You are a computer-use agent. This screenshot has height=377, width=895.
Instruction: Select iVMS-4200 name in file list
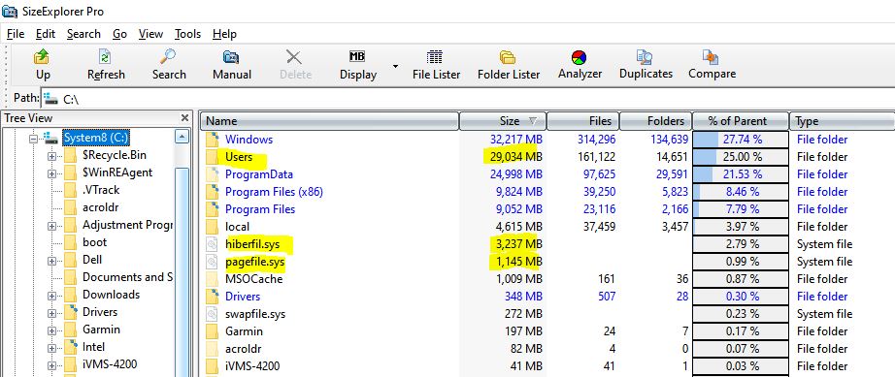pyautogui.click(x=252, y=365)
